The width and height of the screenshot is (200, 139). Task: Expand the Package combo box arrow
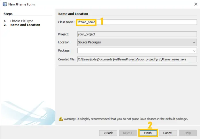[x=194, y=51]
